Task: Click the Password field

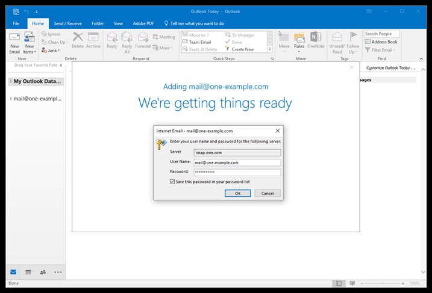Action: point(237,172)
